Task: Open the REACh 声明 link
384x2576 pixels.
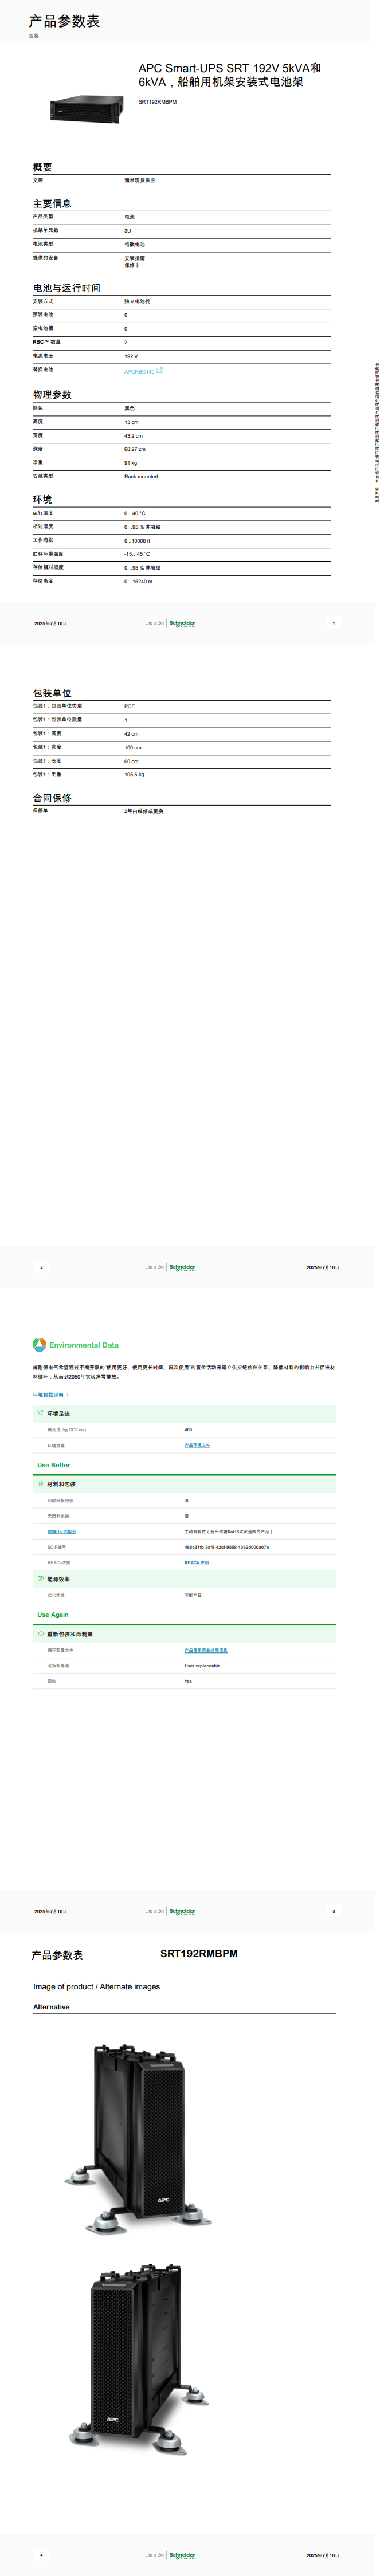Action: click(196, 1562)
